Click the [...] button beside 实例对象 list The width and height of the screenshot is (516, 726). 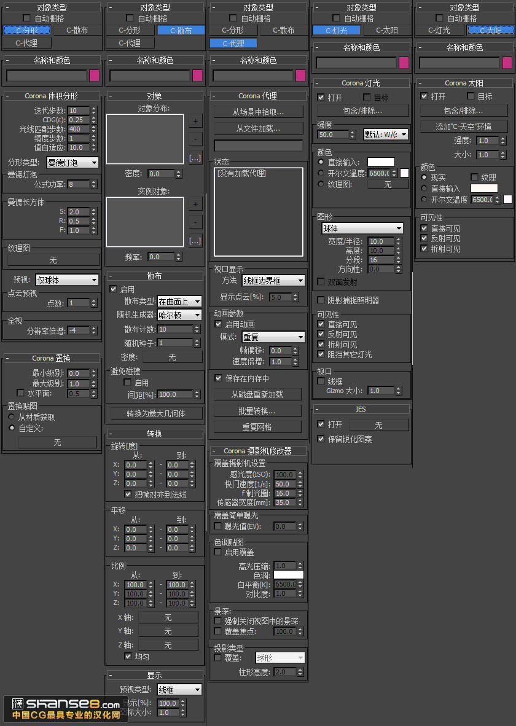point(195,241)
